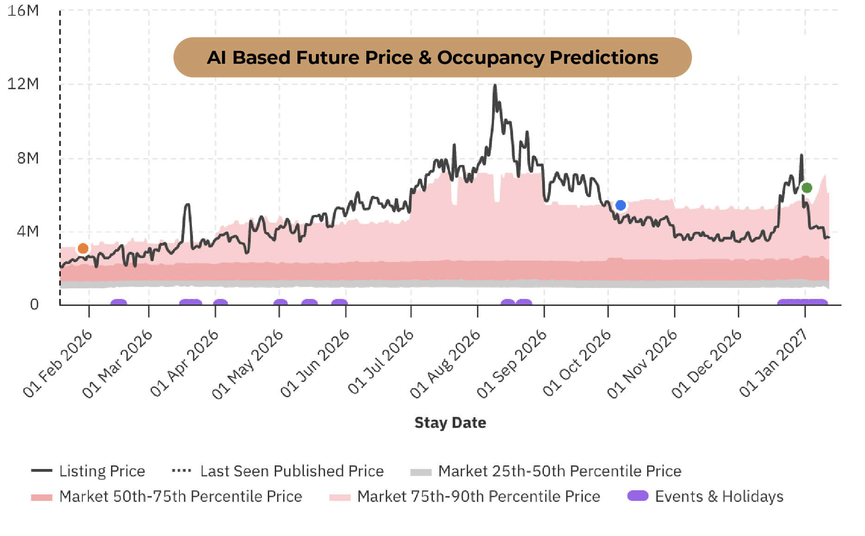Click the long event marker near January 2027
This screenshot has height=536, width=865.
[802, 303]
